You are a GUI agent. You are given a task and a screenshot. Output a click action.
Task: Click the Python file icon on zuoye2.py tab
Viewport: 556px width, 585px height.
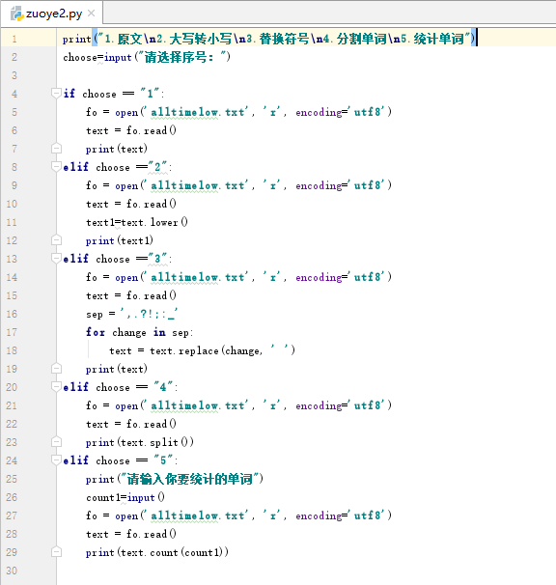click(x=16, y=14)
